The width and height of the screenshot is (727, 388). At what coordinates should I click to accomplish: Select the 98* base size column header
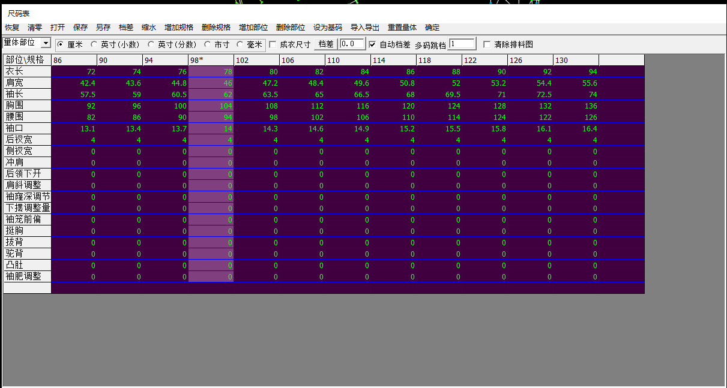[x=211, y=60]
